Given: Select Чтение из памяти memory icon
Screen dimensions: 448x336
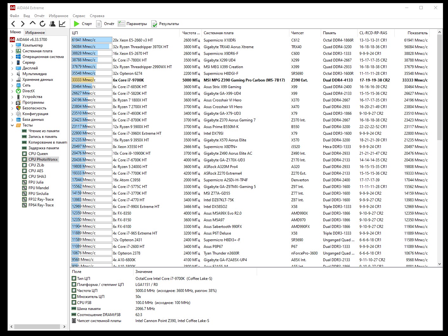Looking at the screenshot, I should pyautogui.click(x=24, y=131).
